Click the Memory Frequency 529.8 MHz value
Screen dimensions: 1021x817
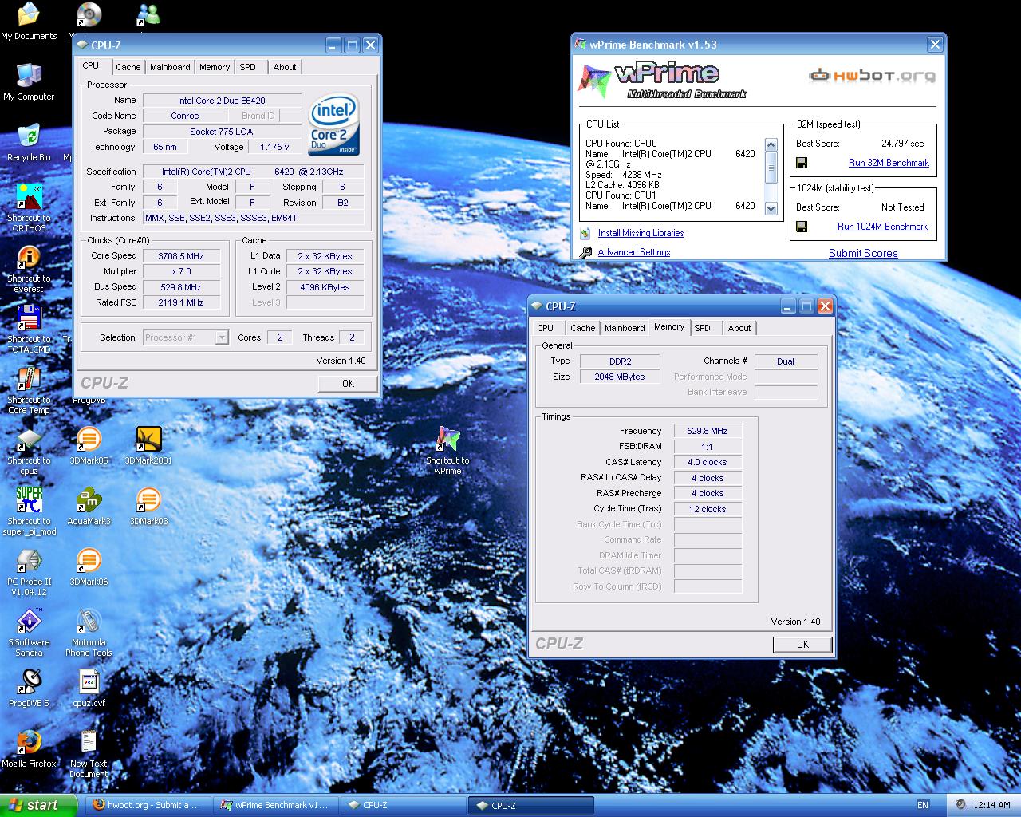(x=708, y=431)
